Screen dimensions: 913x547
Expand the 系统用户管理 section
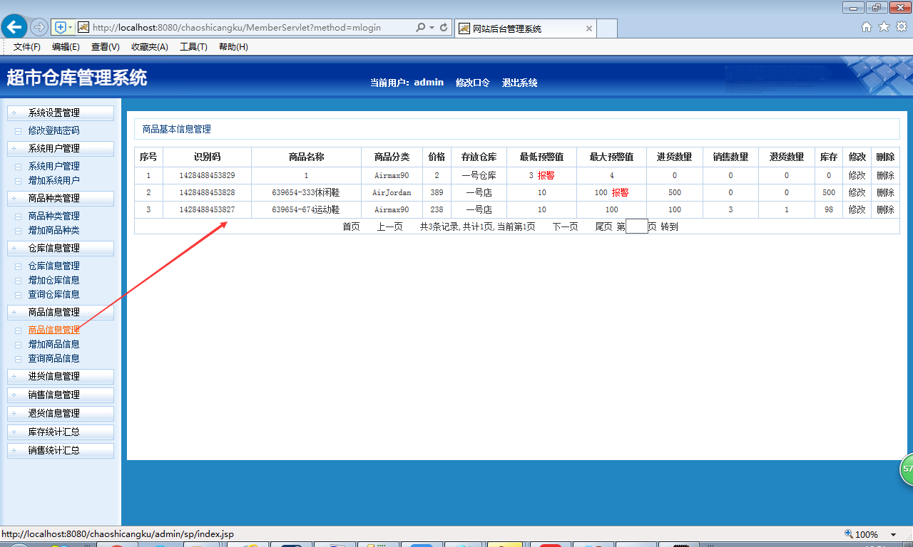click(x=60, y=148)
